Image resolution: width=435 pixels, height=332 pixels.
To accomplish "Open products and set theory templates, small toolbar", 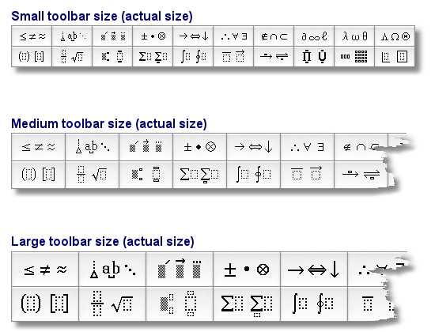I will coord(314,57).
